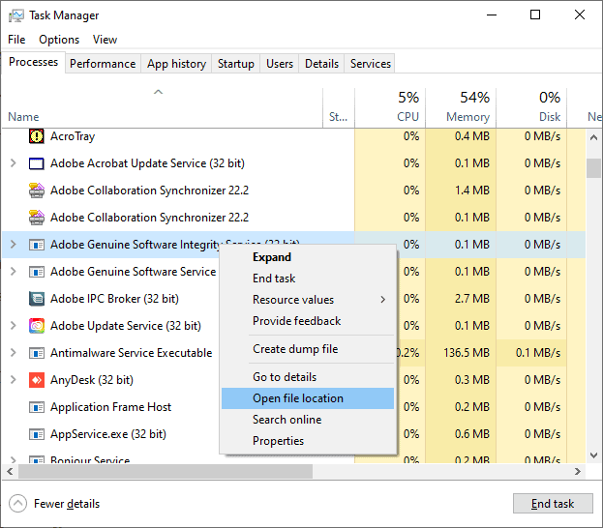This screenshot has height=528, width=603.
Task: Click the Adobe Update Service Creative Cloud icon
Action: pos(37,326)
